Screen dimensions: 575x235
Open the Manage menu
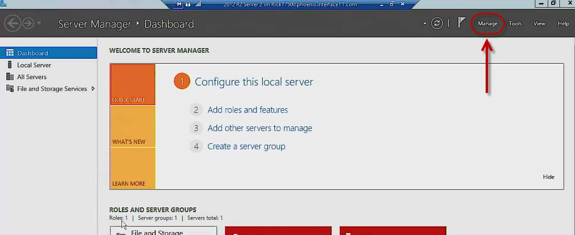pyautogui.click(x=488, y=23)
